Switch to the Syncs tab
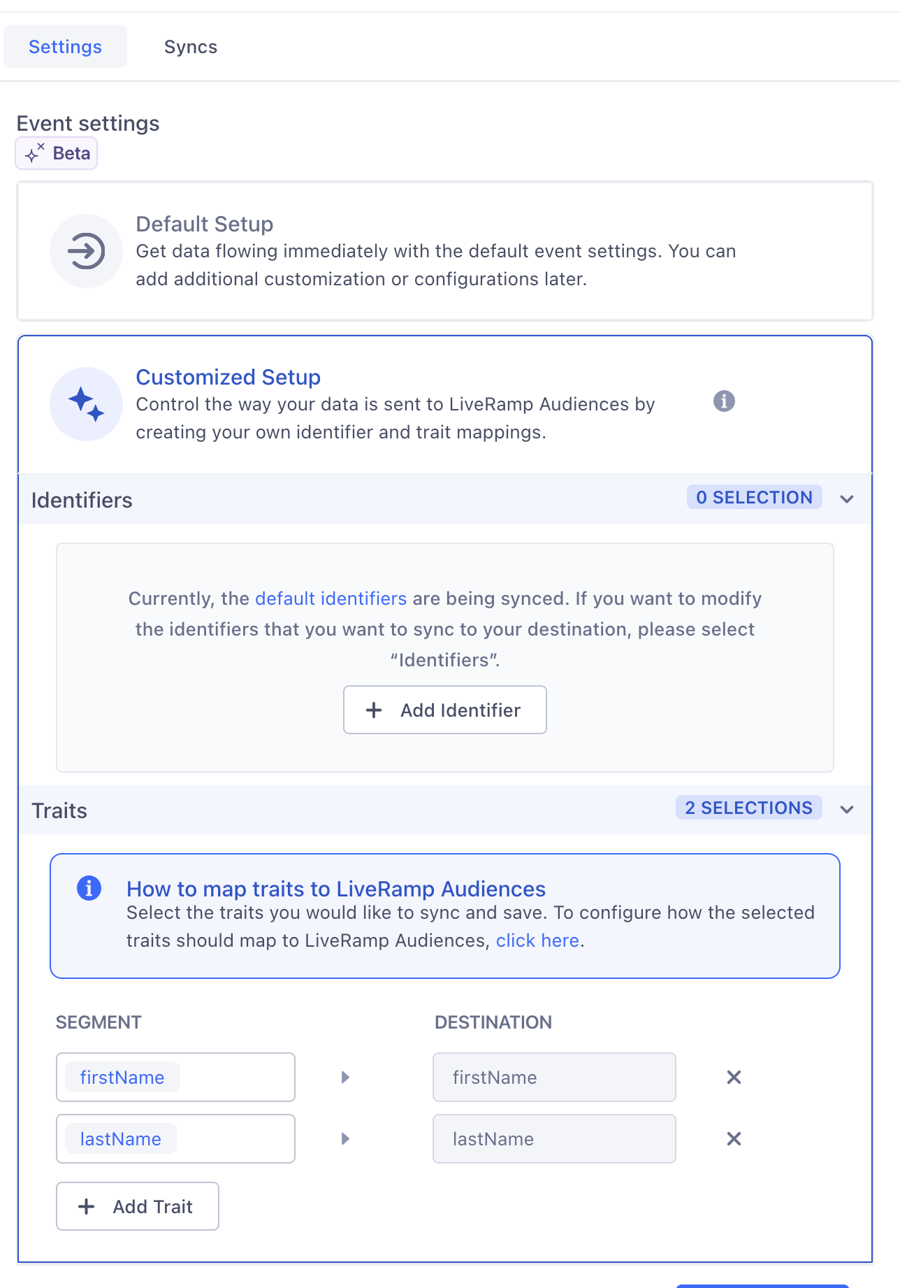The height and width of the screenshot is (1288, 900). [190, 47]
